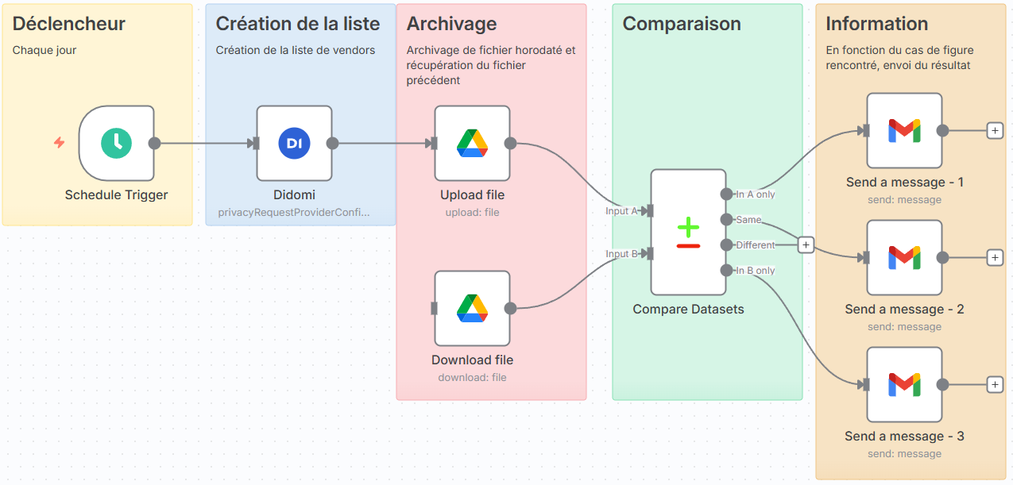Image resolution: width=1013 pixels, height=485 pixels.
Task: Click the In B only output connector
Action: pyautogui.click(x=726, y=271)
